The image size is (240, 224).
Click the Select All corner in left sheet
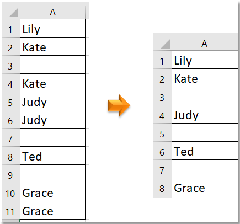pos(11,12)
